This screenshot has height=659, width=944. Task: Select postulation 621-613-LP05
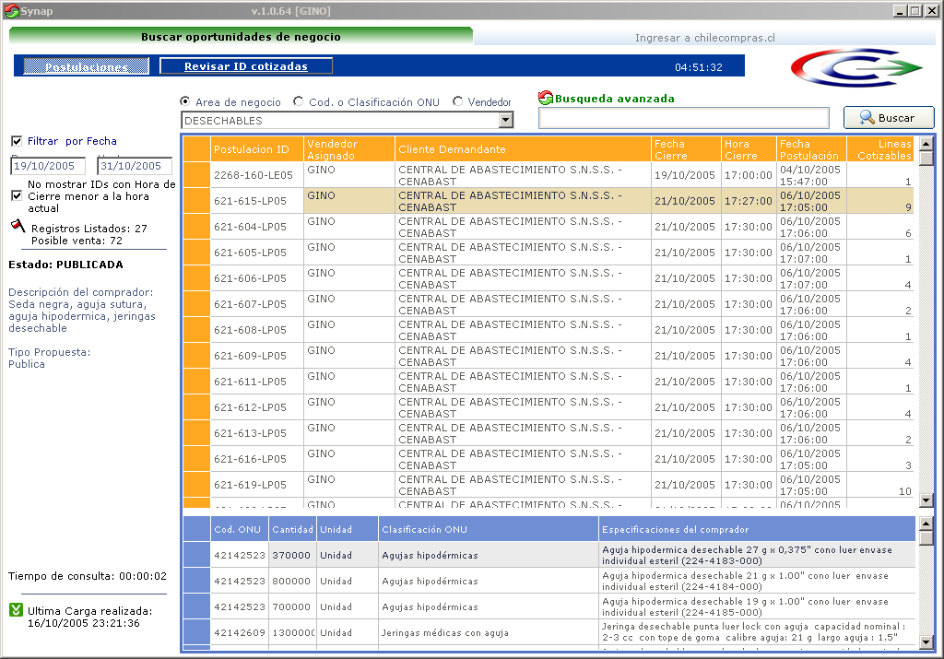tap(549, 433)
